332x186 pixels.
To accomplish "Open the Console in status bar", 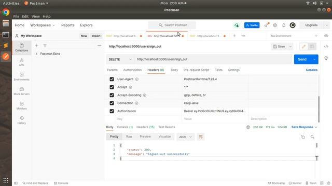I will 61,183.
